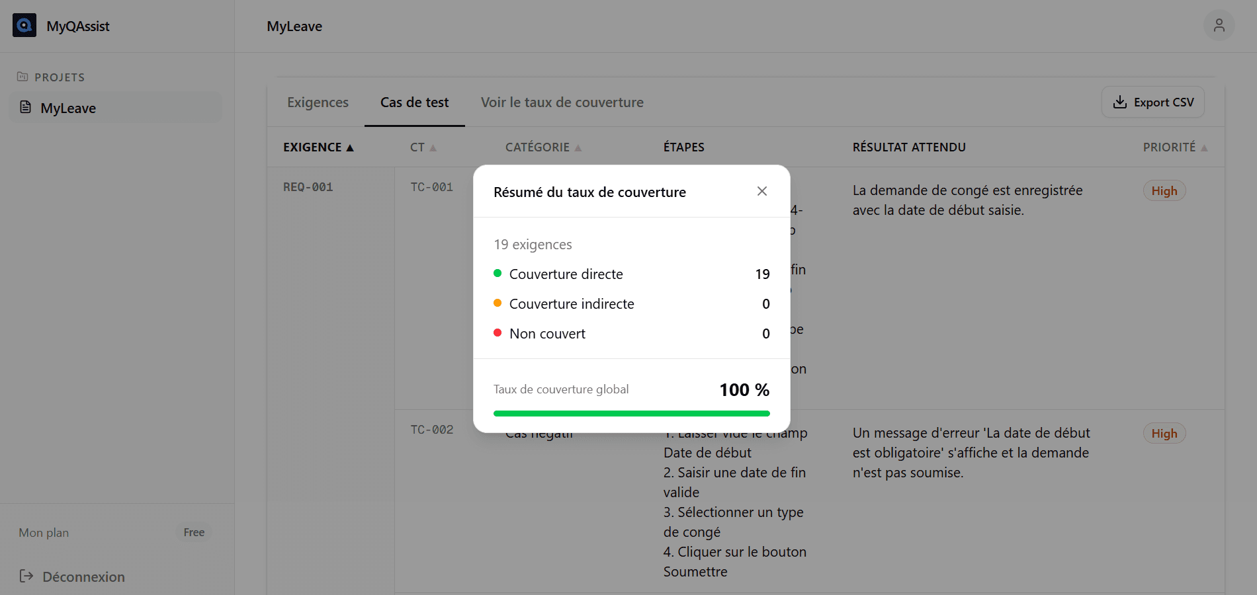Click the TC-002 test case cell

(x=431, y=430)
